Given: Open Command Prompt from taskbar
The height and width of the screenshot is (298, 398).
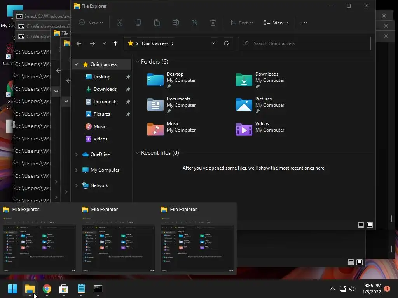Looking at the screenshot, I should pyautogui.click(x=98, y=289).
